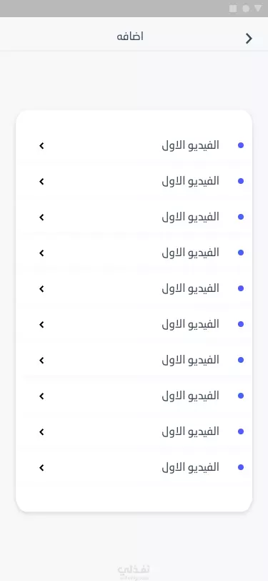Tap the eighth row's arrow icon

point(42,396)
